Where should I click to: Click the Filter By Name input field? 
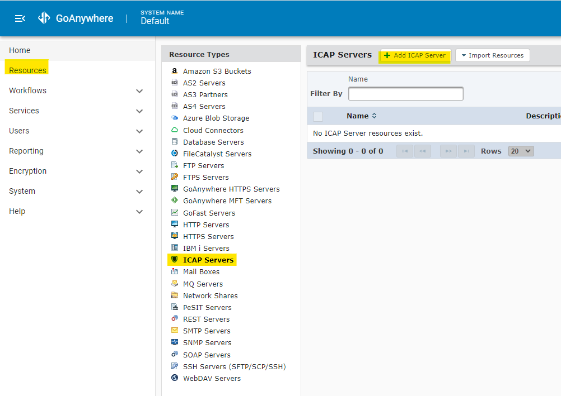(406, 94)
